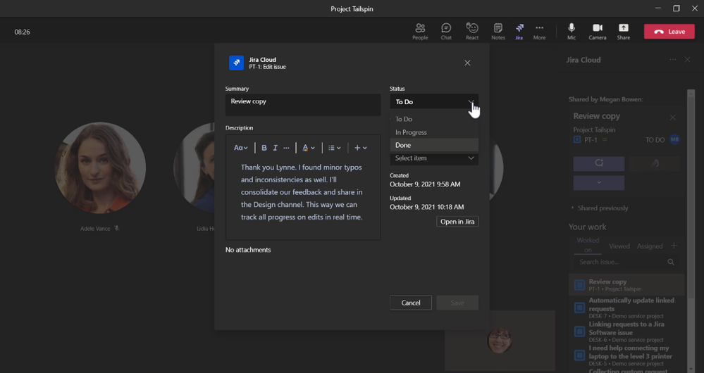Click the search magnifier icon
Image resolution: width=704 pixels, height=373 pixels.
671,263
